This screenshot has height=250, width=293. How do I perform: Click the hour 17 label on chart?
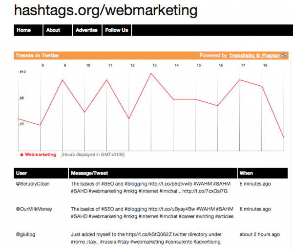[243, 65]
